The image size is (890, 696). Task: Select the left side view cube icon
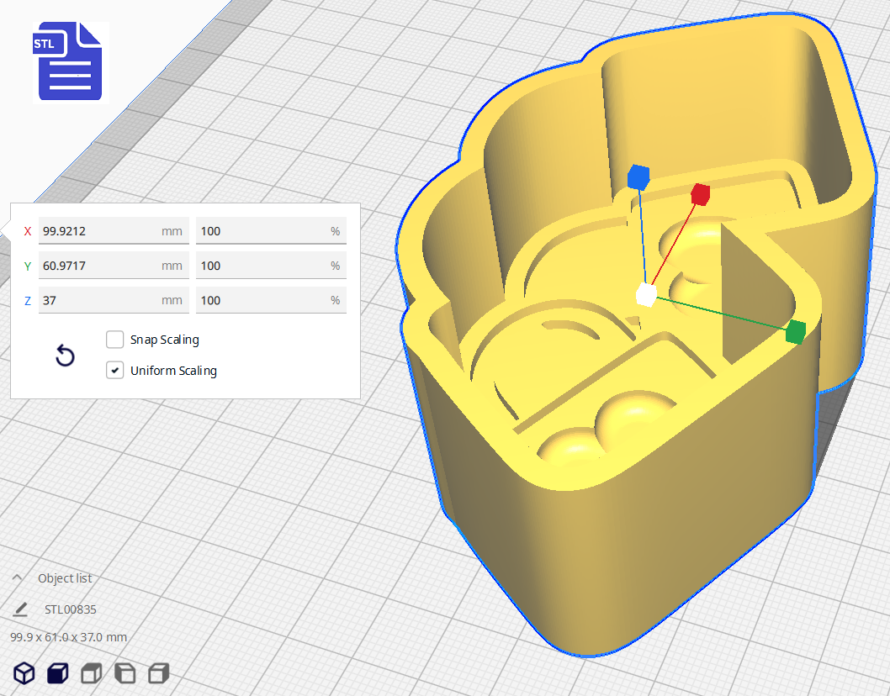pyautogui.click(x=124, y=672)
